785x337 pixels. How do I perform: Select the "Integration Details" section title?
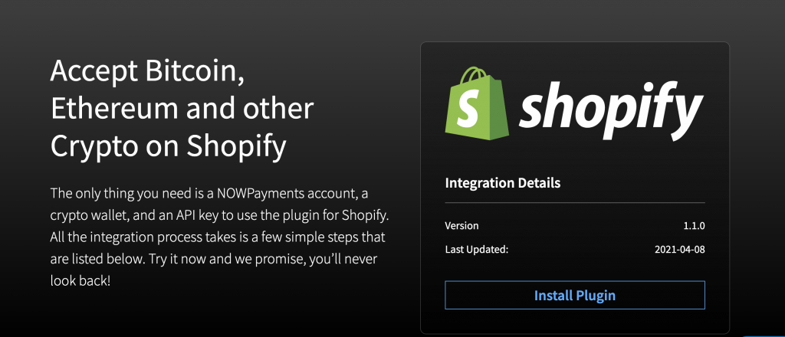[x=502, y=183]
